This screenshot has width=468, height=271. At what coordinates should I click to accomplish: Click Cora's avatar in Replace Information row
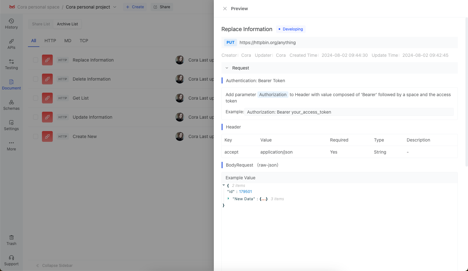tap(180, 60)
